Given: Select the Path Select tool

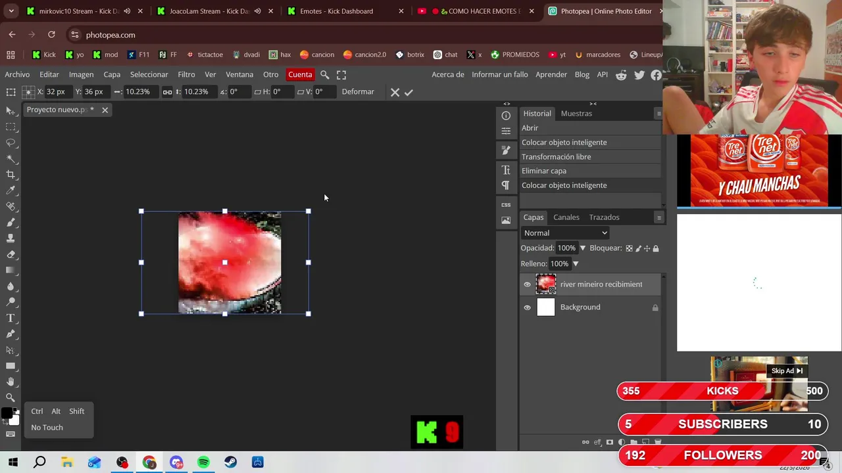Looking at the screenshot, I should (11, 349).
